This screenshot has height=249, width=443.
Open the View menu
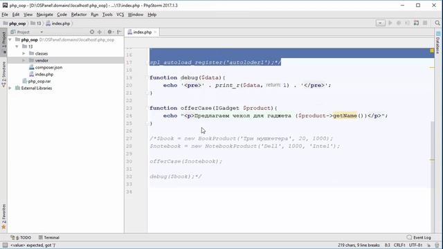coord(28,15)
